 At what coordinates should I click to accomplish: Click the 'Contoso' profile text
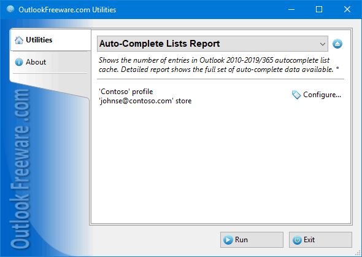pyautogui.click(x=126, y=92)
